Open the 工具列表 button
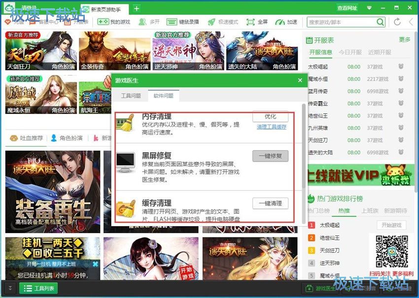 pyautogui.click(x=38, y=288)
